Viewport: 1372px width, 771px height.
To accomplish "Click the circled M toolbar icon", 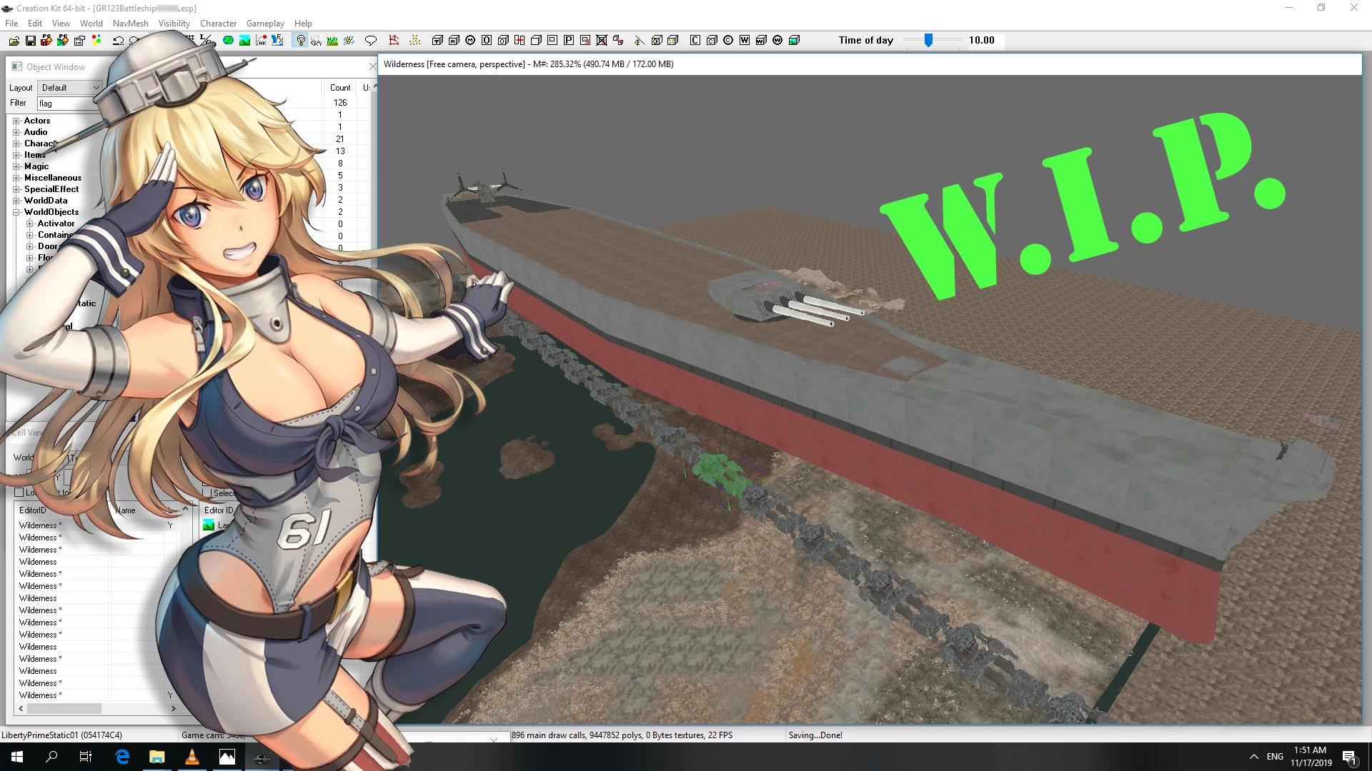I will tap(470, 41).
